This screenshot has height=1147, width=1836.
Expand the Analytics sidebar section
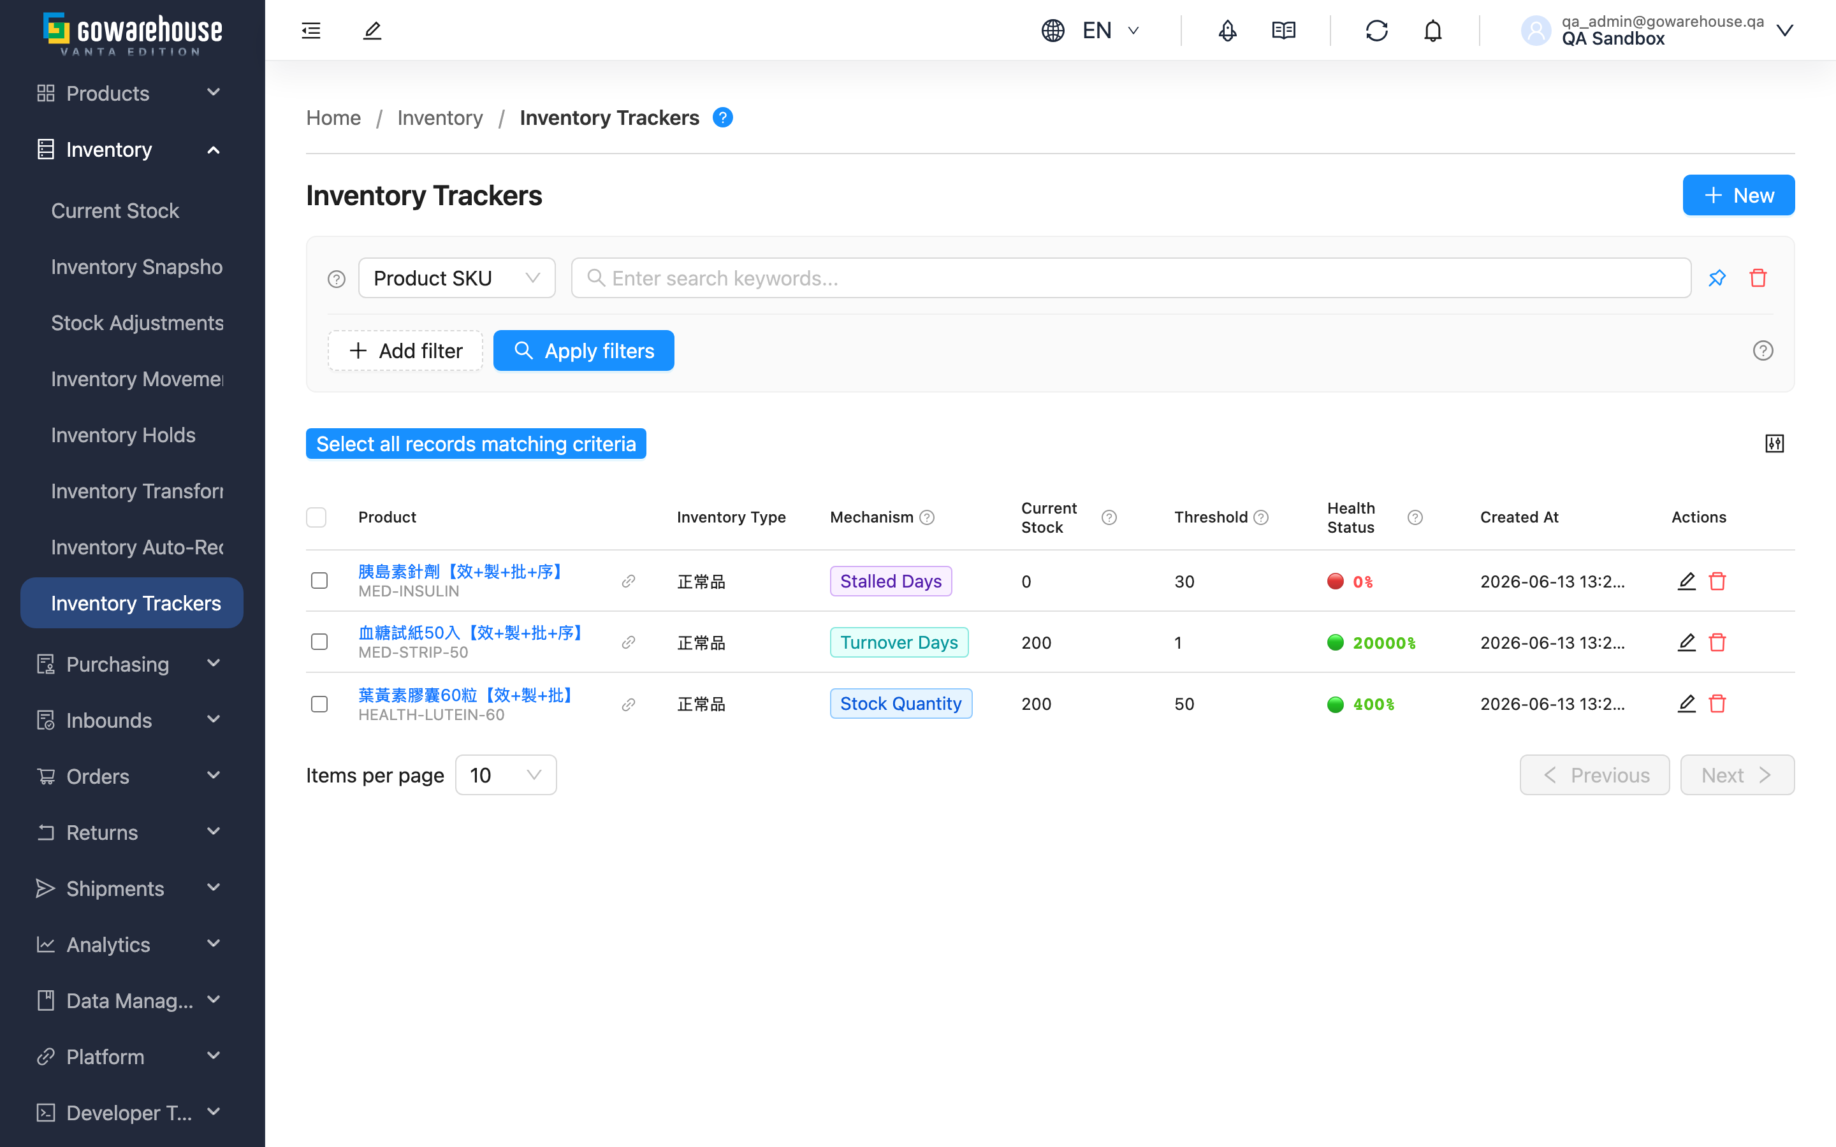coord(132,945)
